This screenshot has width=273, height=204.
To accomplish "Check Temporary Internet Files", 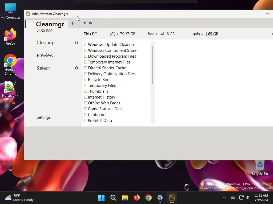I will pos(86,62).
